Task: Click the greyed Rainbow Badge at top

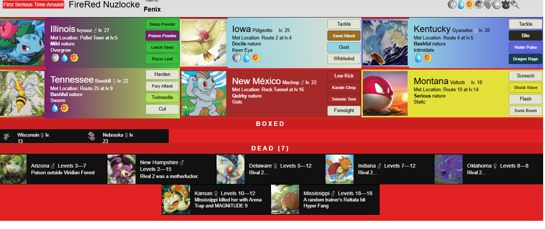Action: pyautogui.click(x=479, y=4)
